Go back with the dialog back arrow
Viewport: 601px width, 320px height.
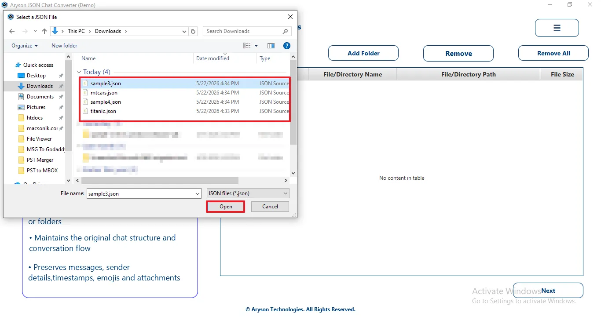click(x=12, y=31)
